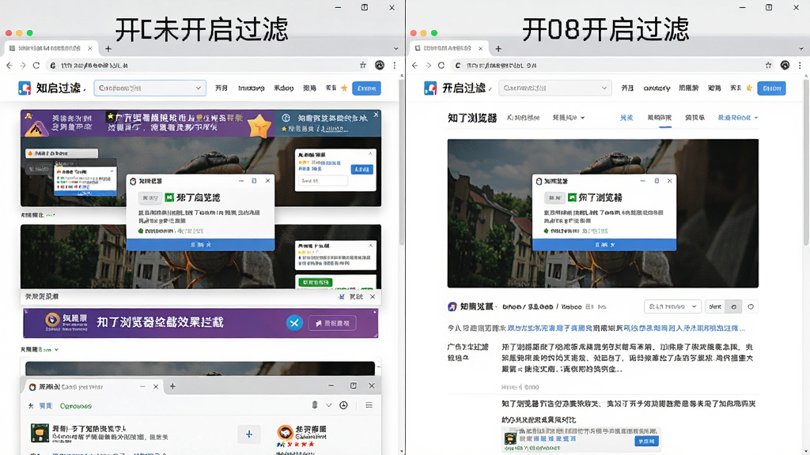
Task: Open tab search chevron in left browser
Action: [x=396, y=48]
